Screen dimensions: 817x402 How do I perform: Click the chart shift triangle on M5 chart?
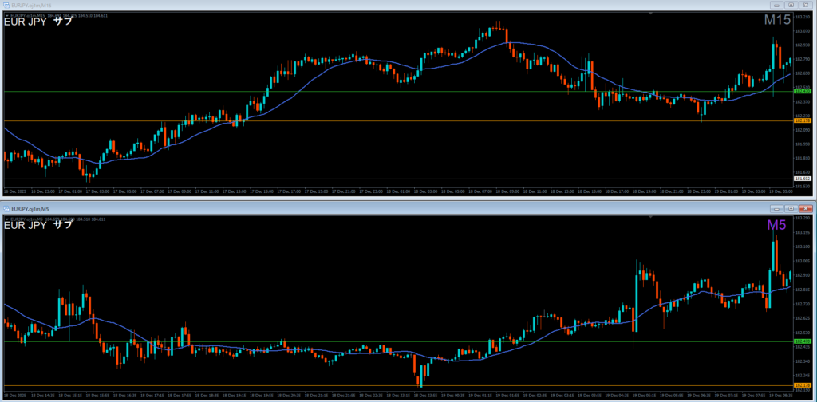652,217
